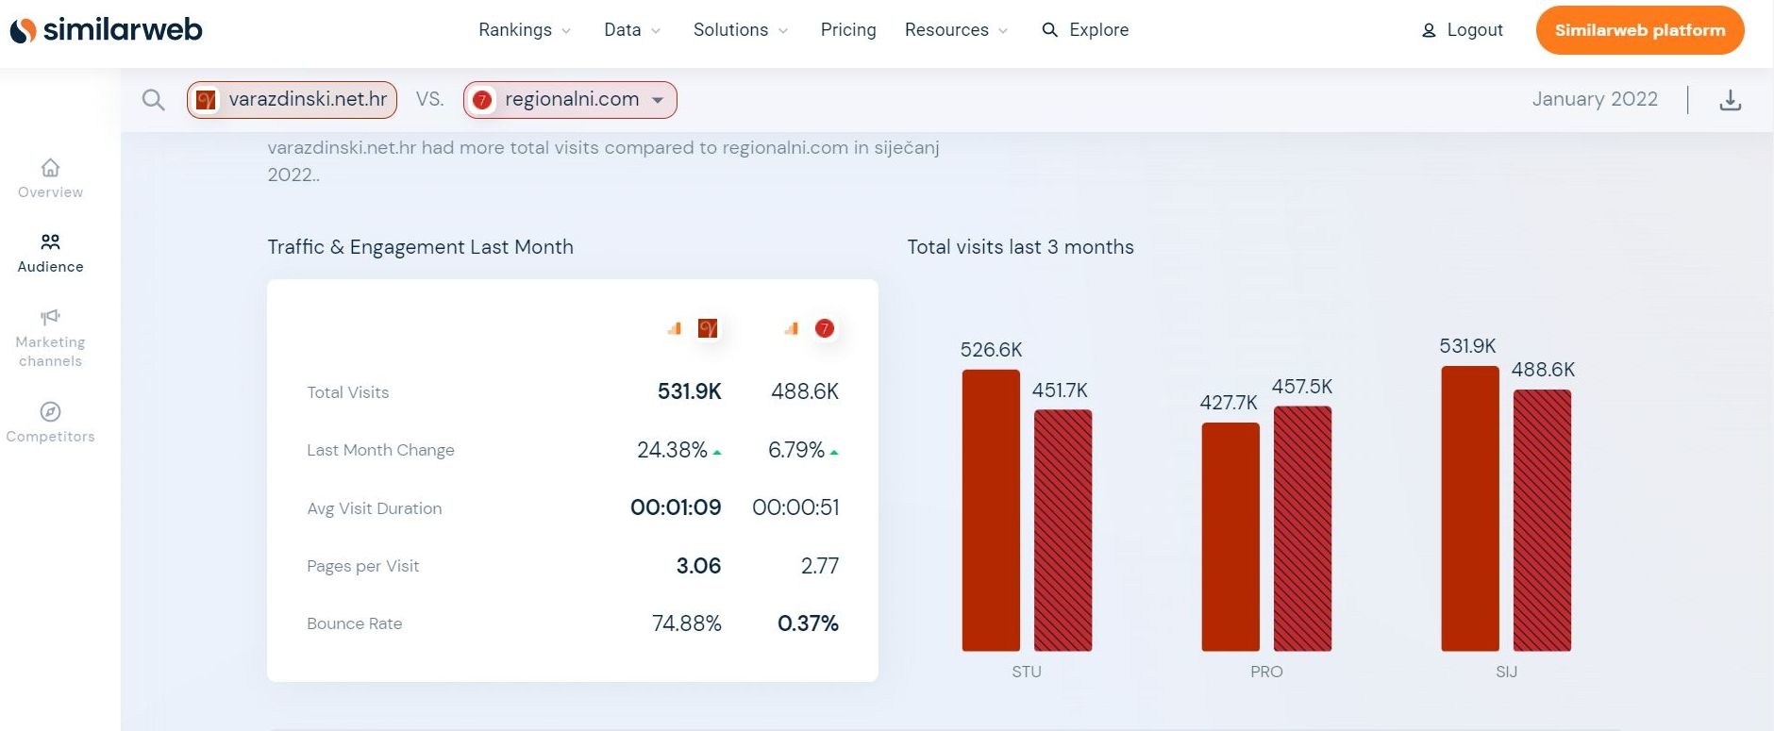The width and height of the screenshot is (1774, 731).
Task: Open the Competitors section
Action: pos(50,423)
